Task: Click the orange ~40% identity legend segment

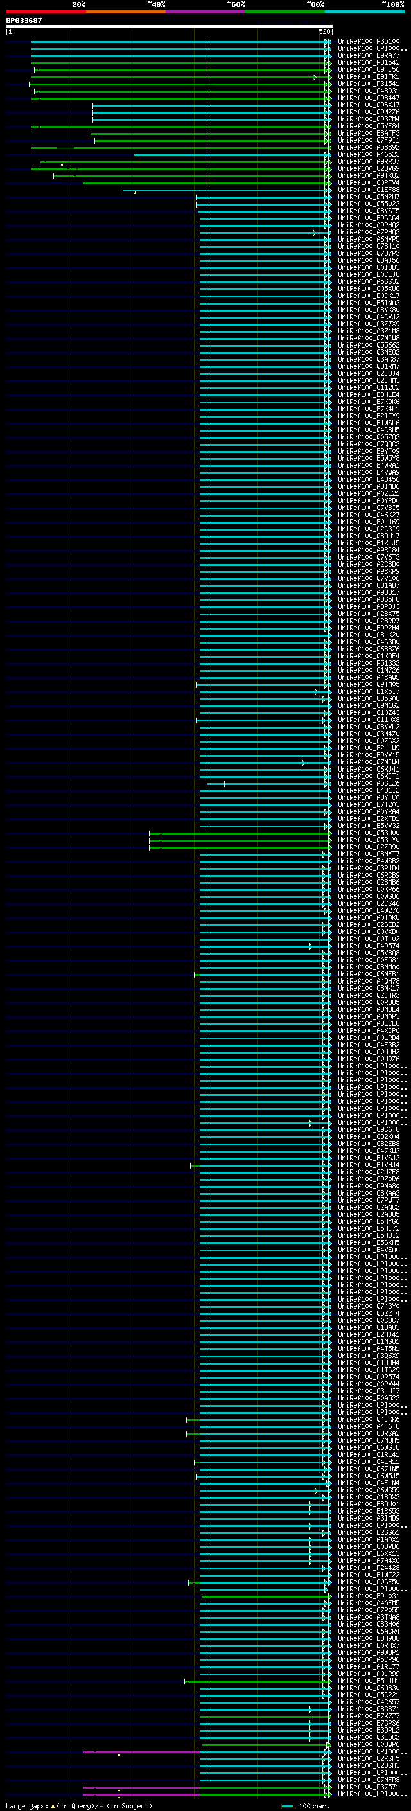Action: pyautogui.click(x=126, y=12)
